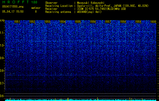Click the 'Receiving Location' label
The image size is (159, 101).
tap(59, 6)
